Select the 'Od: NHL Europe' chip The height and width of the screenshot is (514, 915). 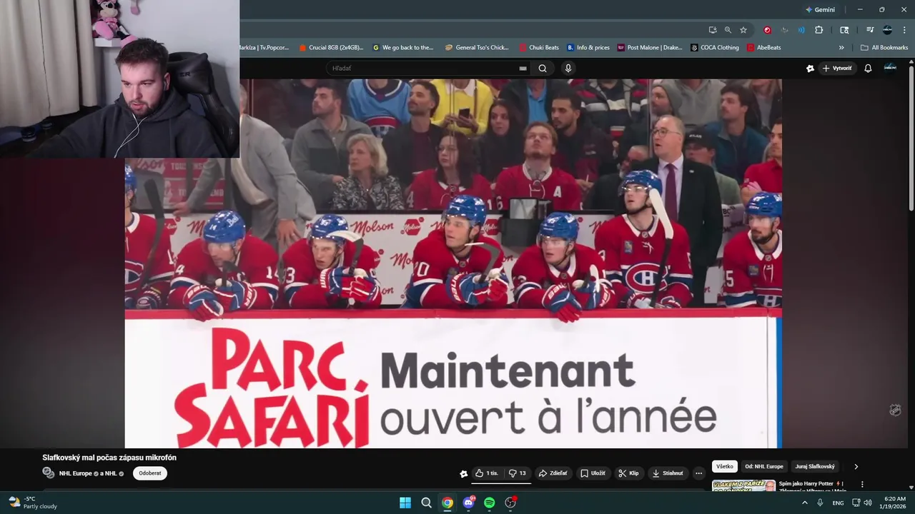pos(764,466)
